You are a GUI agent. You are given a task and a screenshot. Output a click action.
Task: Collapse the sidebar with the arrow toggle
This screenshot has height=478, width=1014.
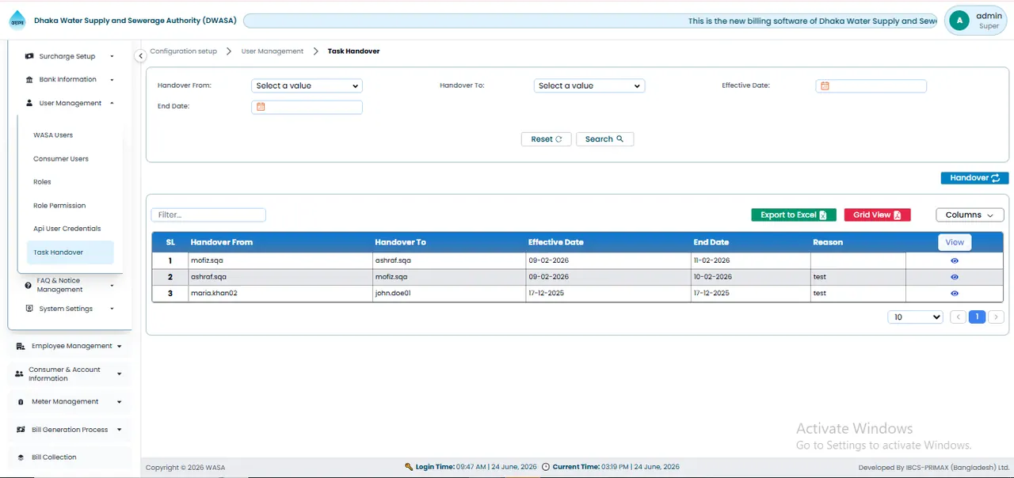140,55
